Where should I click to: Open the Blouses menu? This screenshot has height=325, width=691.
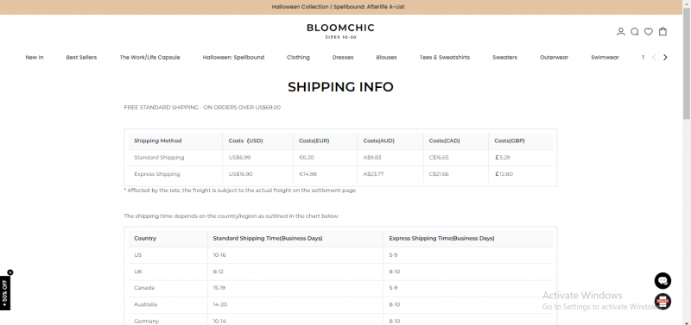[386, 57]
